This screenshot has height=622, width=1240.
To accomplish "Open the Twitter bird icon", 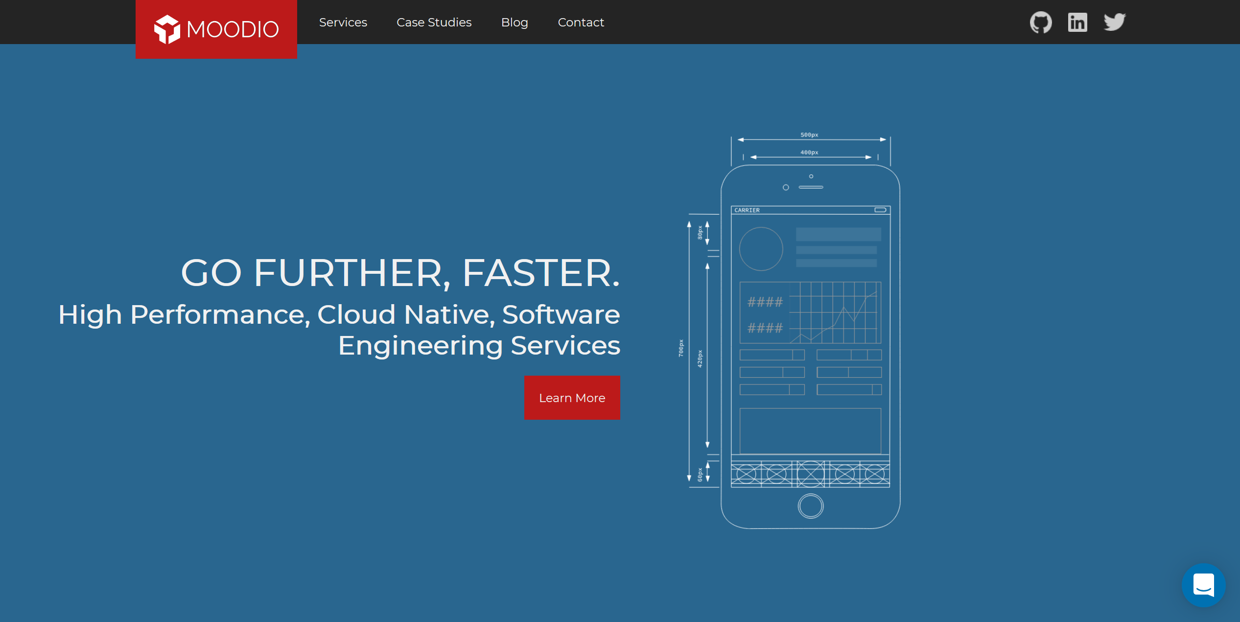I will (1115, 22).
